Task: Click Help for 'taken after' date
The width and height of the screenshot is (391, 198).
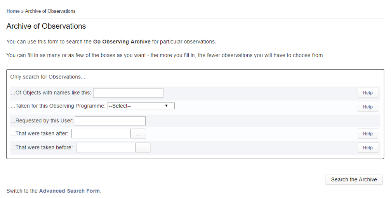Action: (368, 134)
